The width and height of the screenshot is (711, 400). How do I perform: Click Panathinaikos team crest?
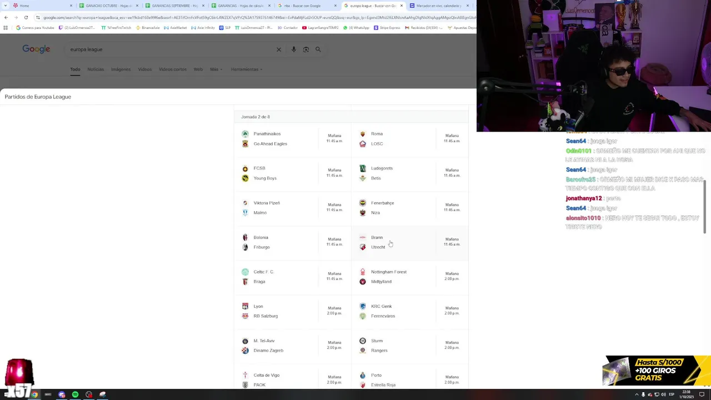click(x=245, y=134)
